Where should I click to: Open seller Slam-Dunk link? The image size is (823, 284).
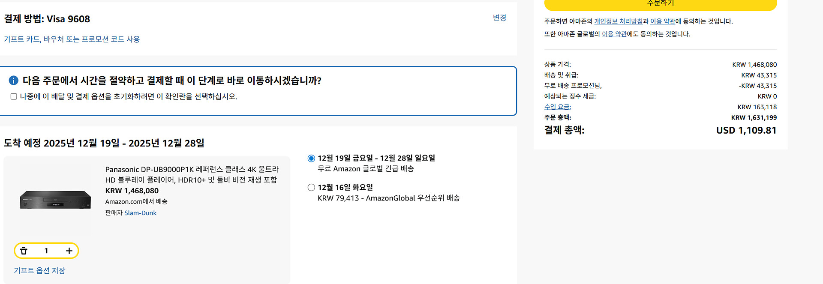point(140,213)
